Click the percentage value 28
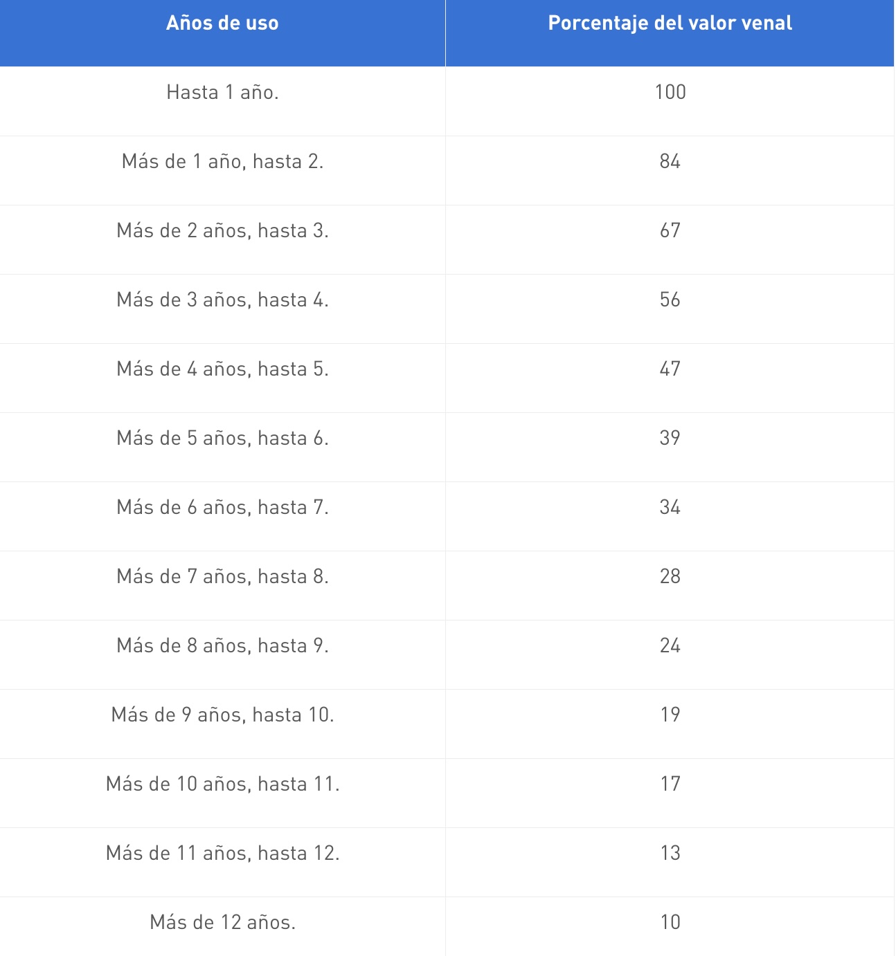This screenshot has height=956, width=896. coord(670,576)
